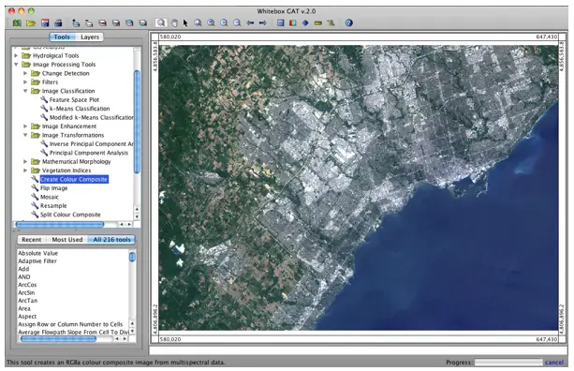The image size is (574, 371).
Task: Collapse the Image Processing Tools folder
Action: click(16, 65)
